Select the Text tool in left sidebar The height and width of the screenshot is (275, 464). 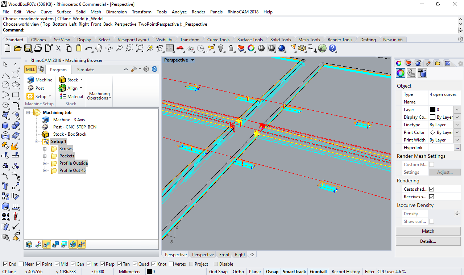click(x=5, y=186)
